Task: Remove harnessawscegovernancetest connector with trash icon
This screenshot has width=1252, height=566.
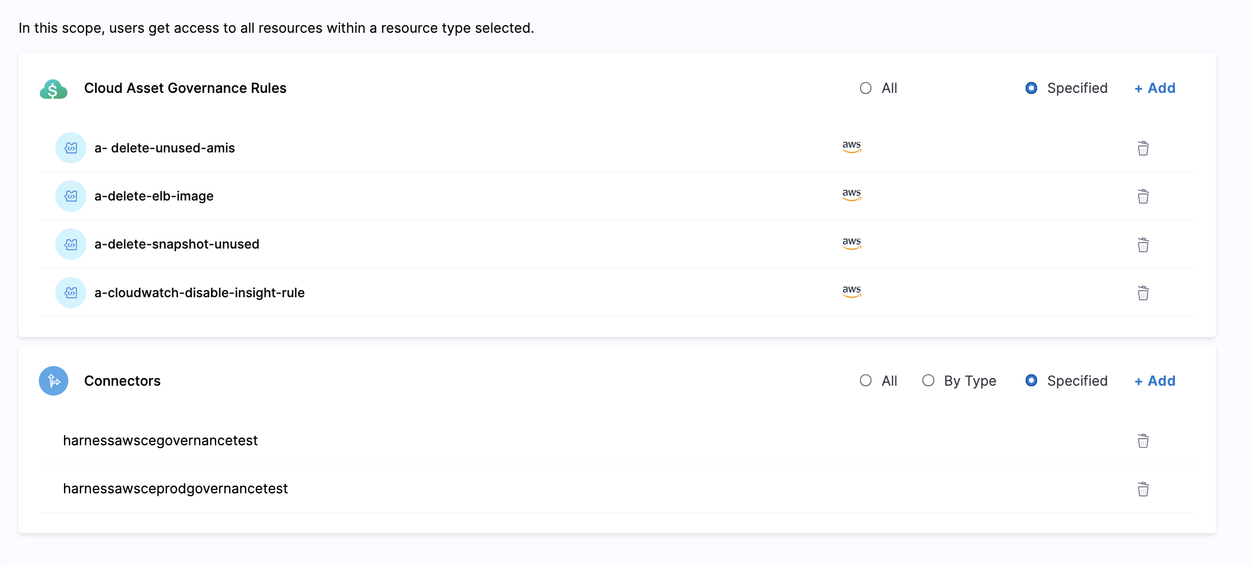Action: [x=1143, y=440]
